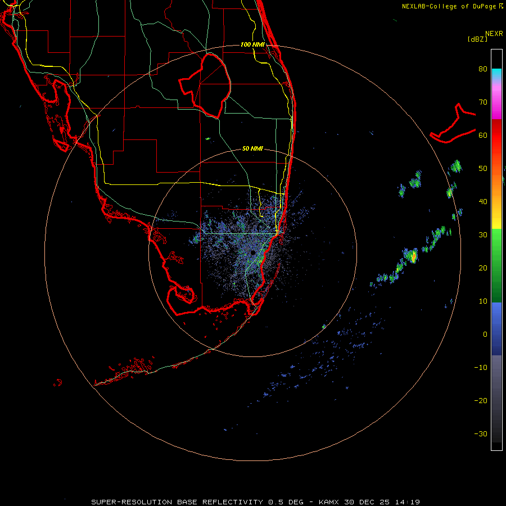506x506 pixels.
Task: Click the 30 DEC 25 14:19 timestamp
Action: [x=382, y=502]
